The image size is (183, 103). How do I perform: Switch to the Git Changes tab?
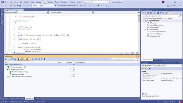click(158, 60)
